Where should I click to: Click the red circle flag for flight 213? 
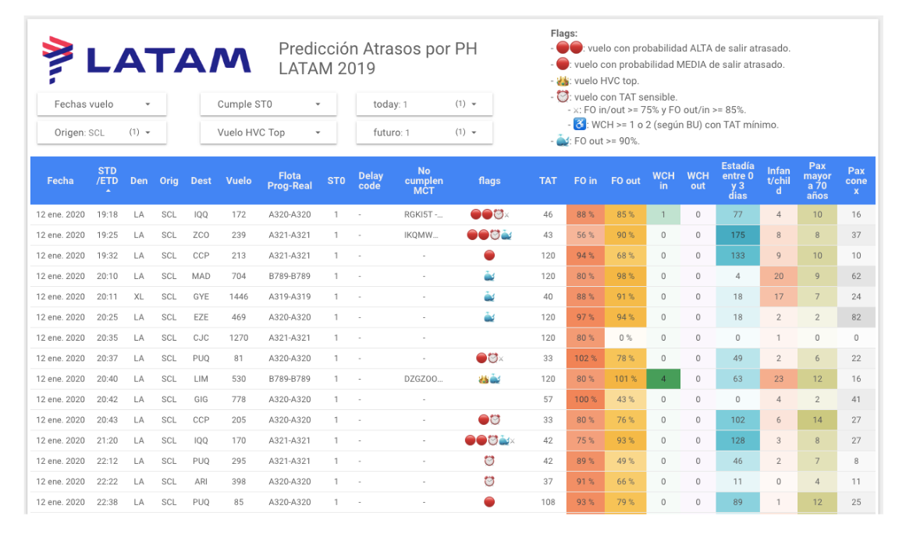(x=489, y=256)
